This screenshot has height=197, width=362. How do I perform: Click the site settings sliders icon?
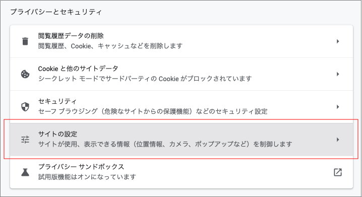tap(25, 140)
